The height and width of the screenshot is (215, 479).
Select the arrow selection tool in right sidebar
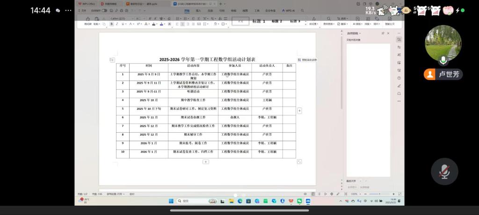399,40
